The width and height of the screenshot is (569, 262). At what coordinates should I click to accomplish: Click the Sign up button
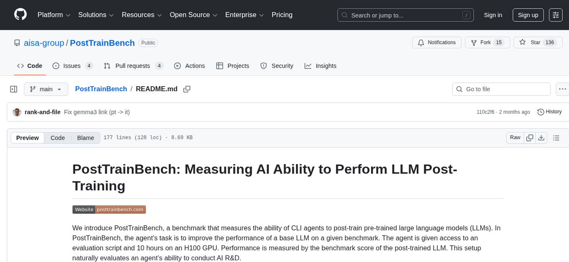(x=528, y=15)
